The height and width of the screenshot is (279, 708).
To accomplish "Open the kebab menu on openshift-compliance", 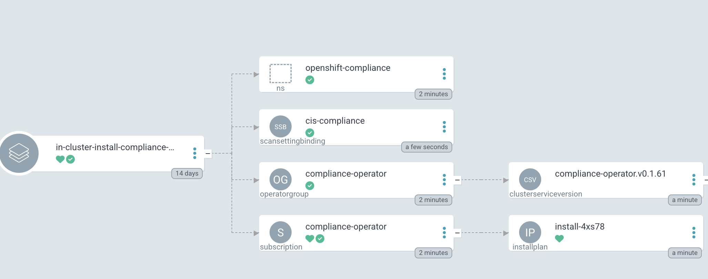I will coord(444,74).
